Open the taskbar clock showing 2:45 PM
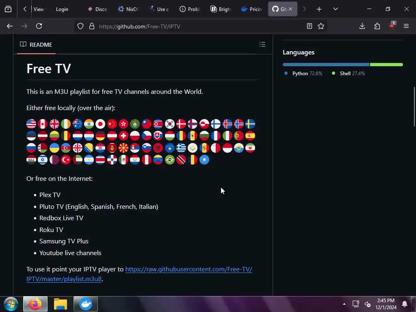Screen dimensions: 416x312 pos(386,304)
